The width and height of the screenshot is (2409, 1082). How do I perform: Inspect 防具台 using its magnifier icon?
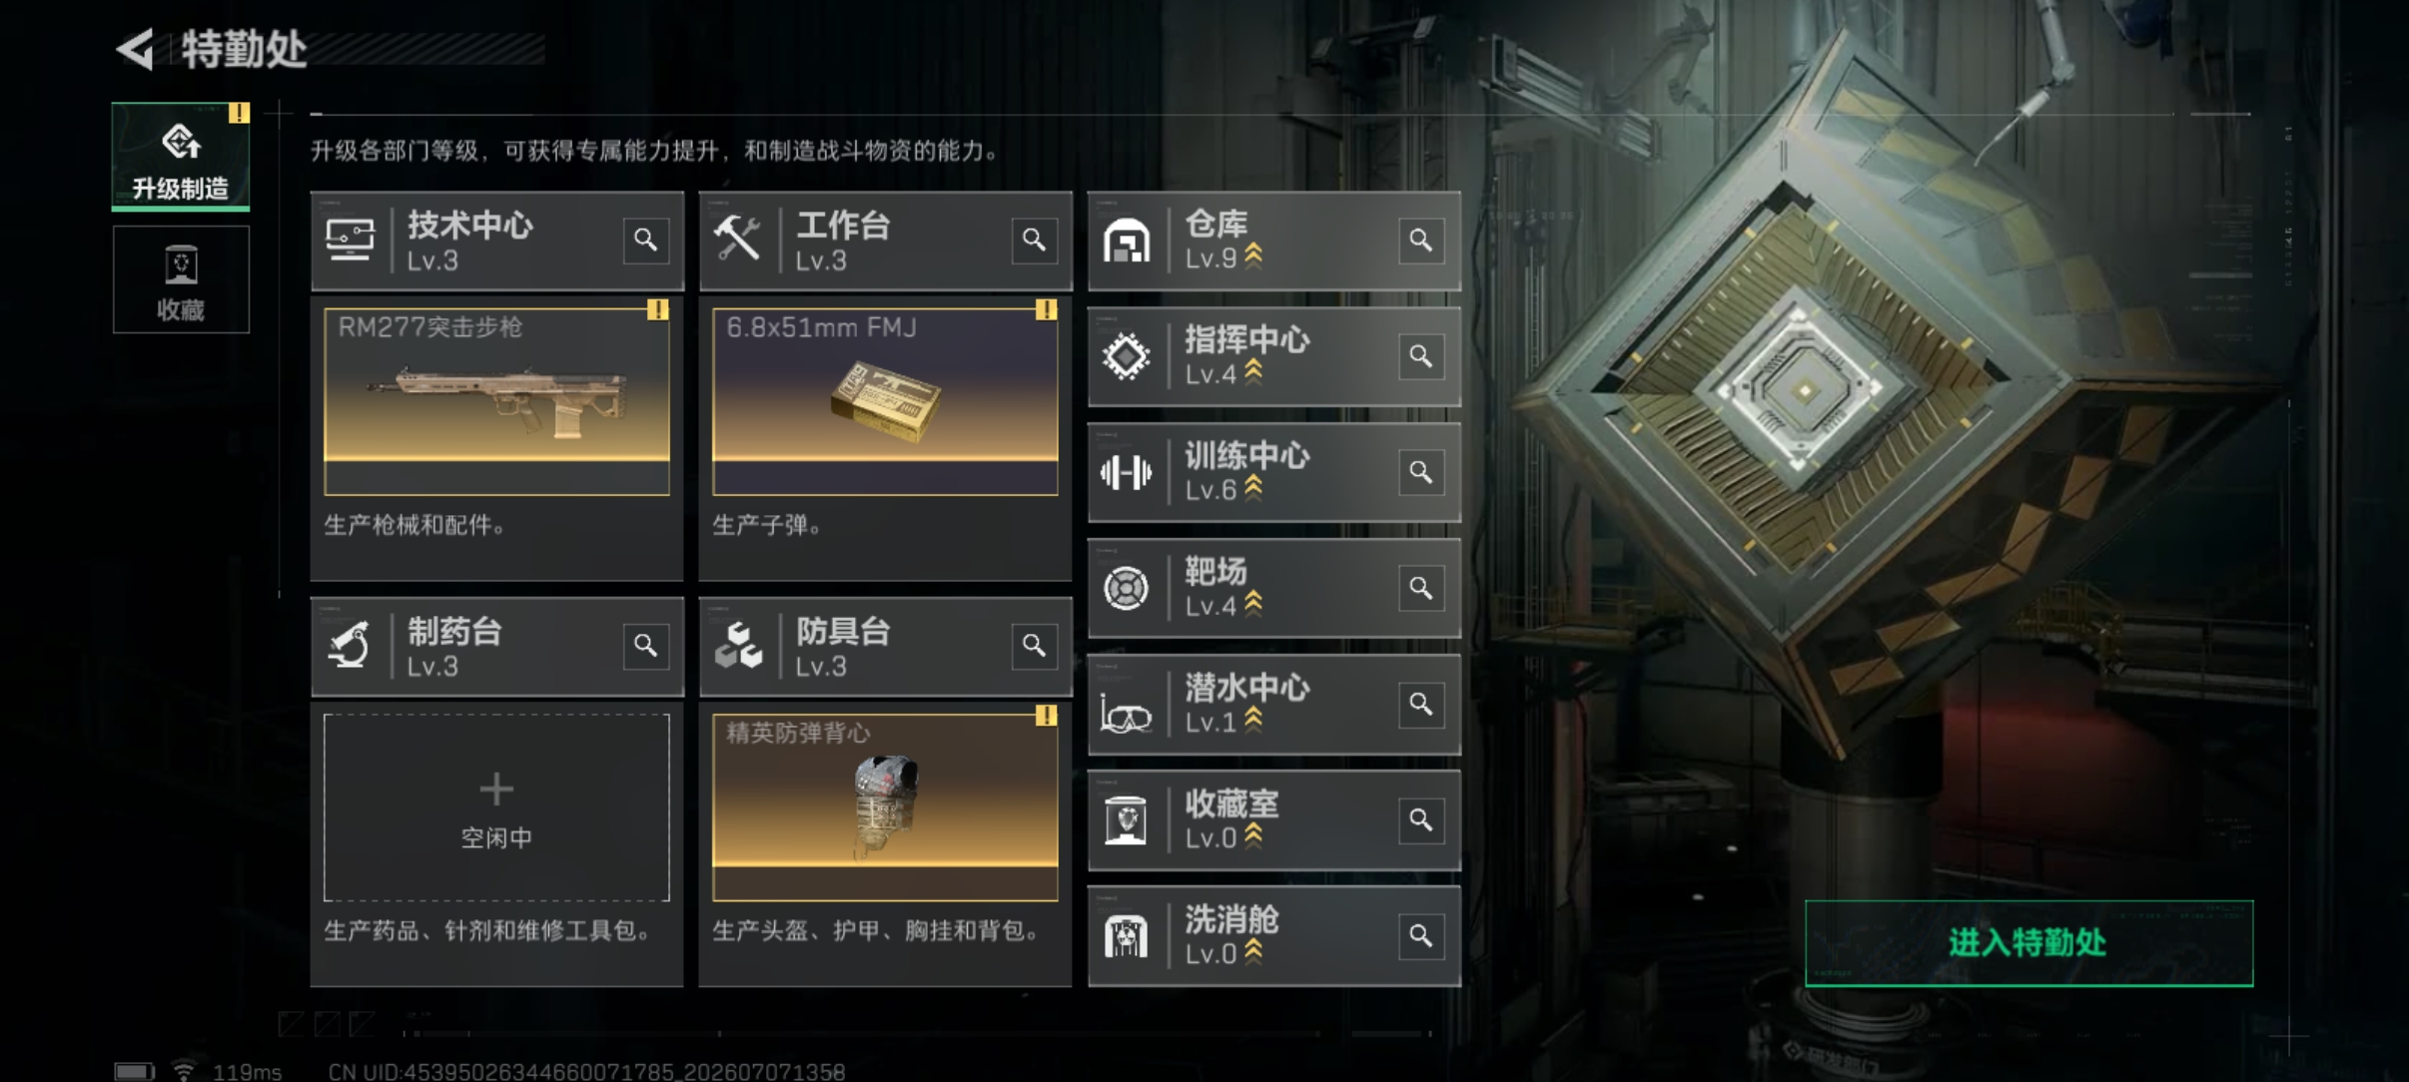1034,647
